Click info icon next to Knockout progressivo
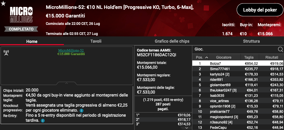 tap(82, 110)
